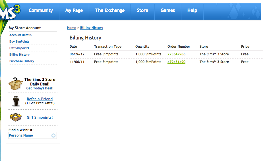Open the Games menu

click(x=168, y=10)
